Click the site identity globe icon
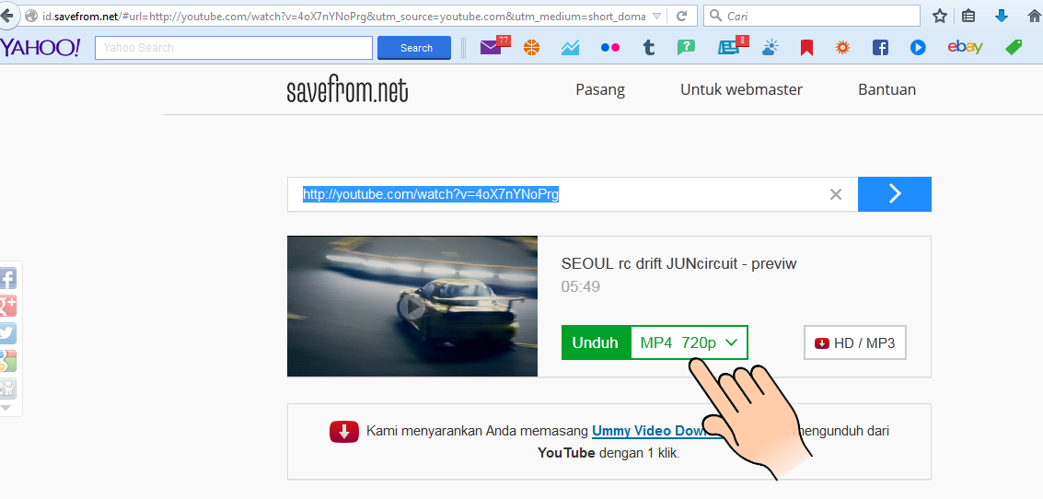The height and width of the screenshot is (499, 1043). click(30, 16)
